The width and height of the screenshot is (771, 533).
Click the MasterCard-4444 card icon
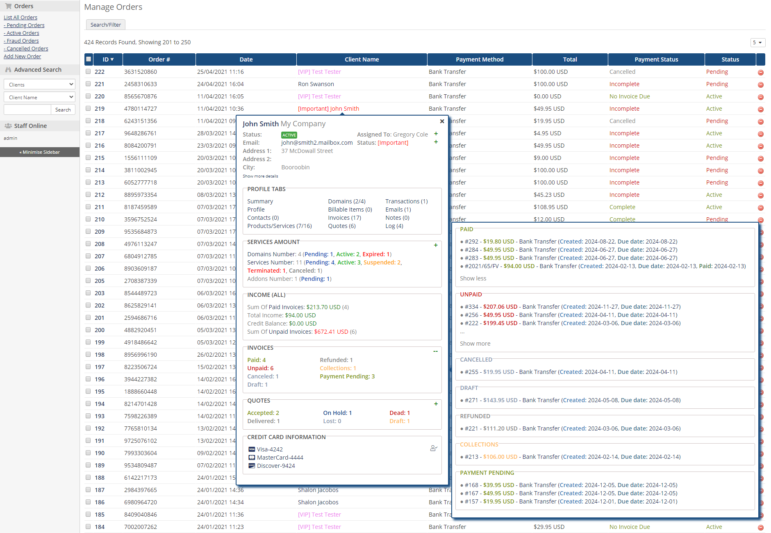pyautogui.click(x=252, y=458)
